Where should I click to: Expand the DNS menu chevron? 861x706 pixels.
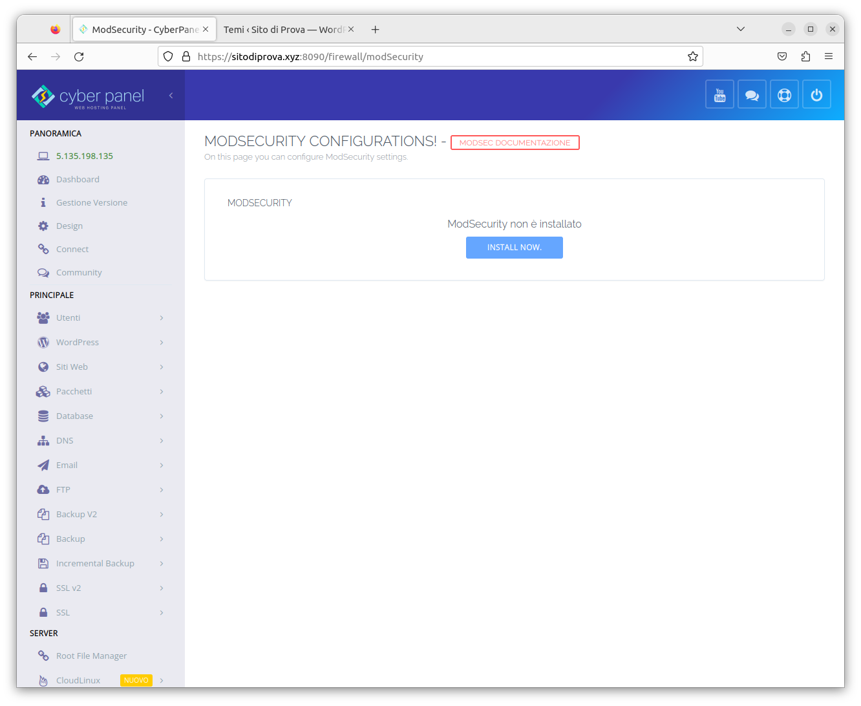(x=162, y=440)
